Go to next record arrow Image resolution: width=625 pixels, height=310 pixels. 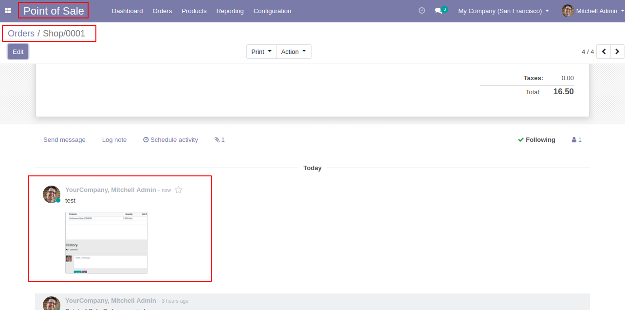point(617,52)
